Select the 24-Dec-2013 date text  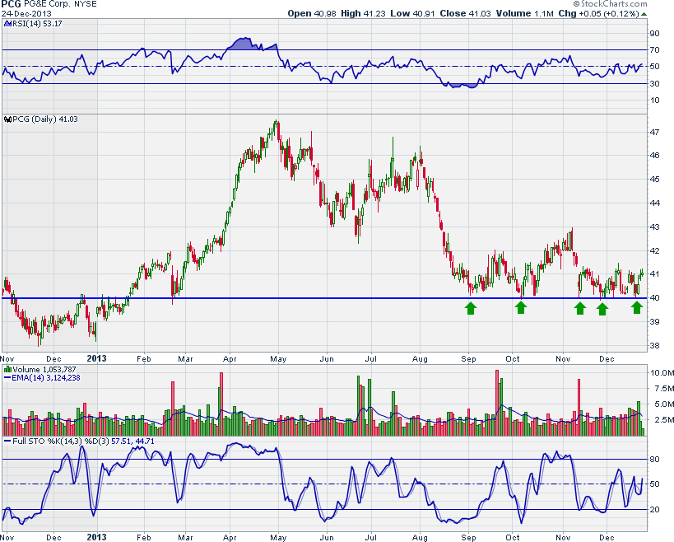click(x=26, y=13)
